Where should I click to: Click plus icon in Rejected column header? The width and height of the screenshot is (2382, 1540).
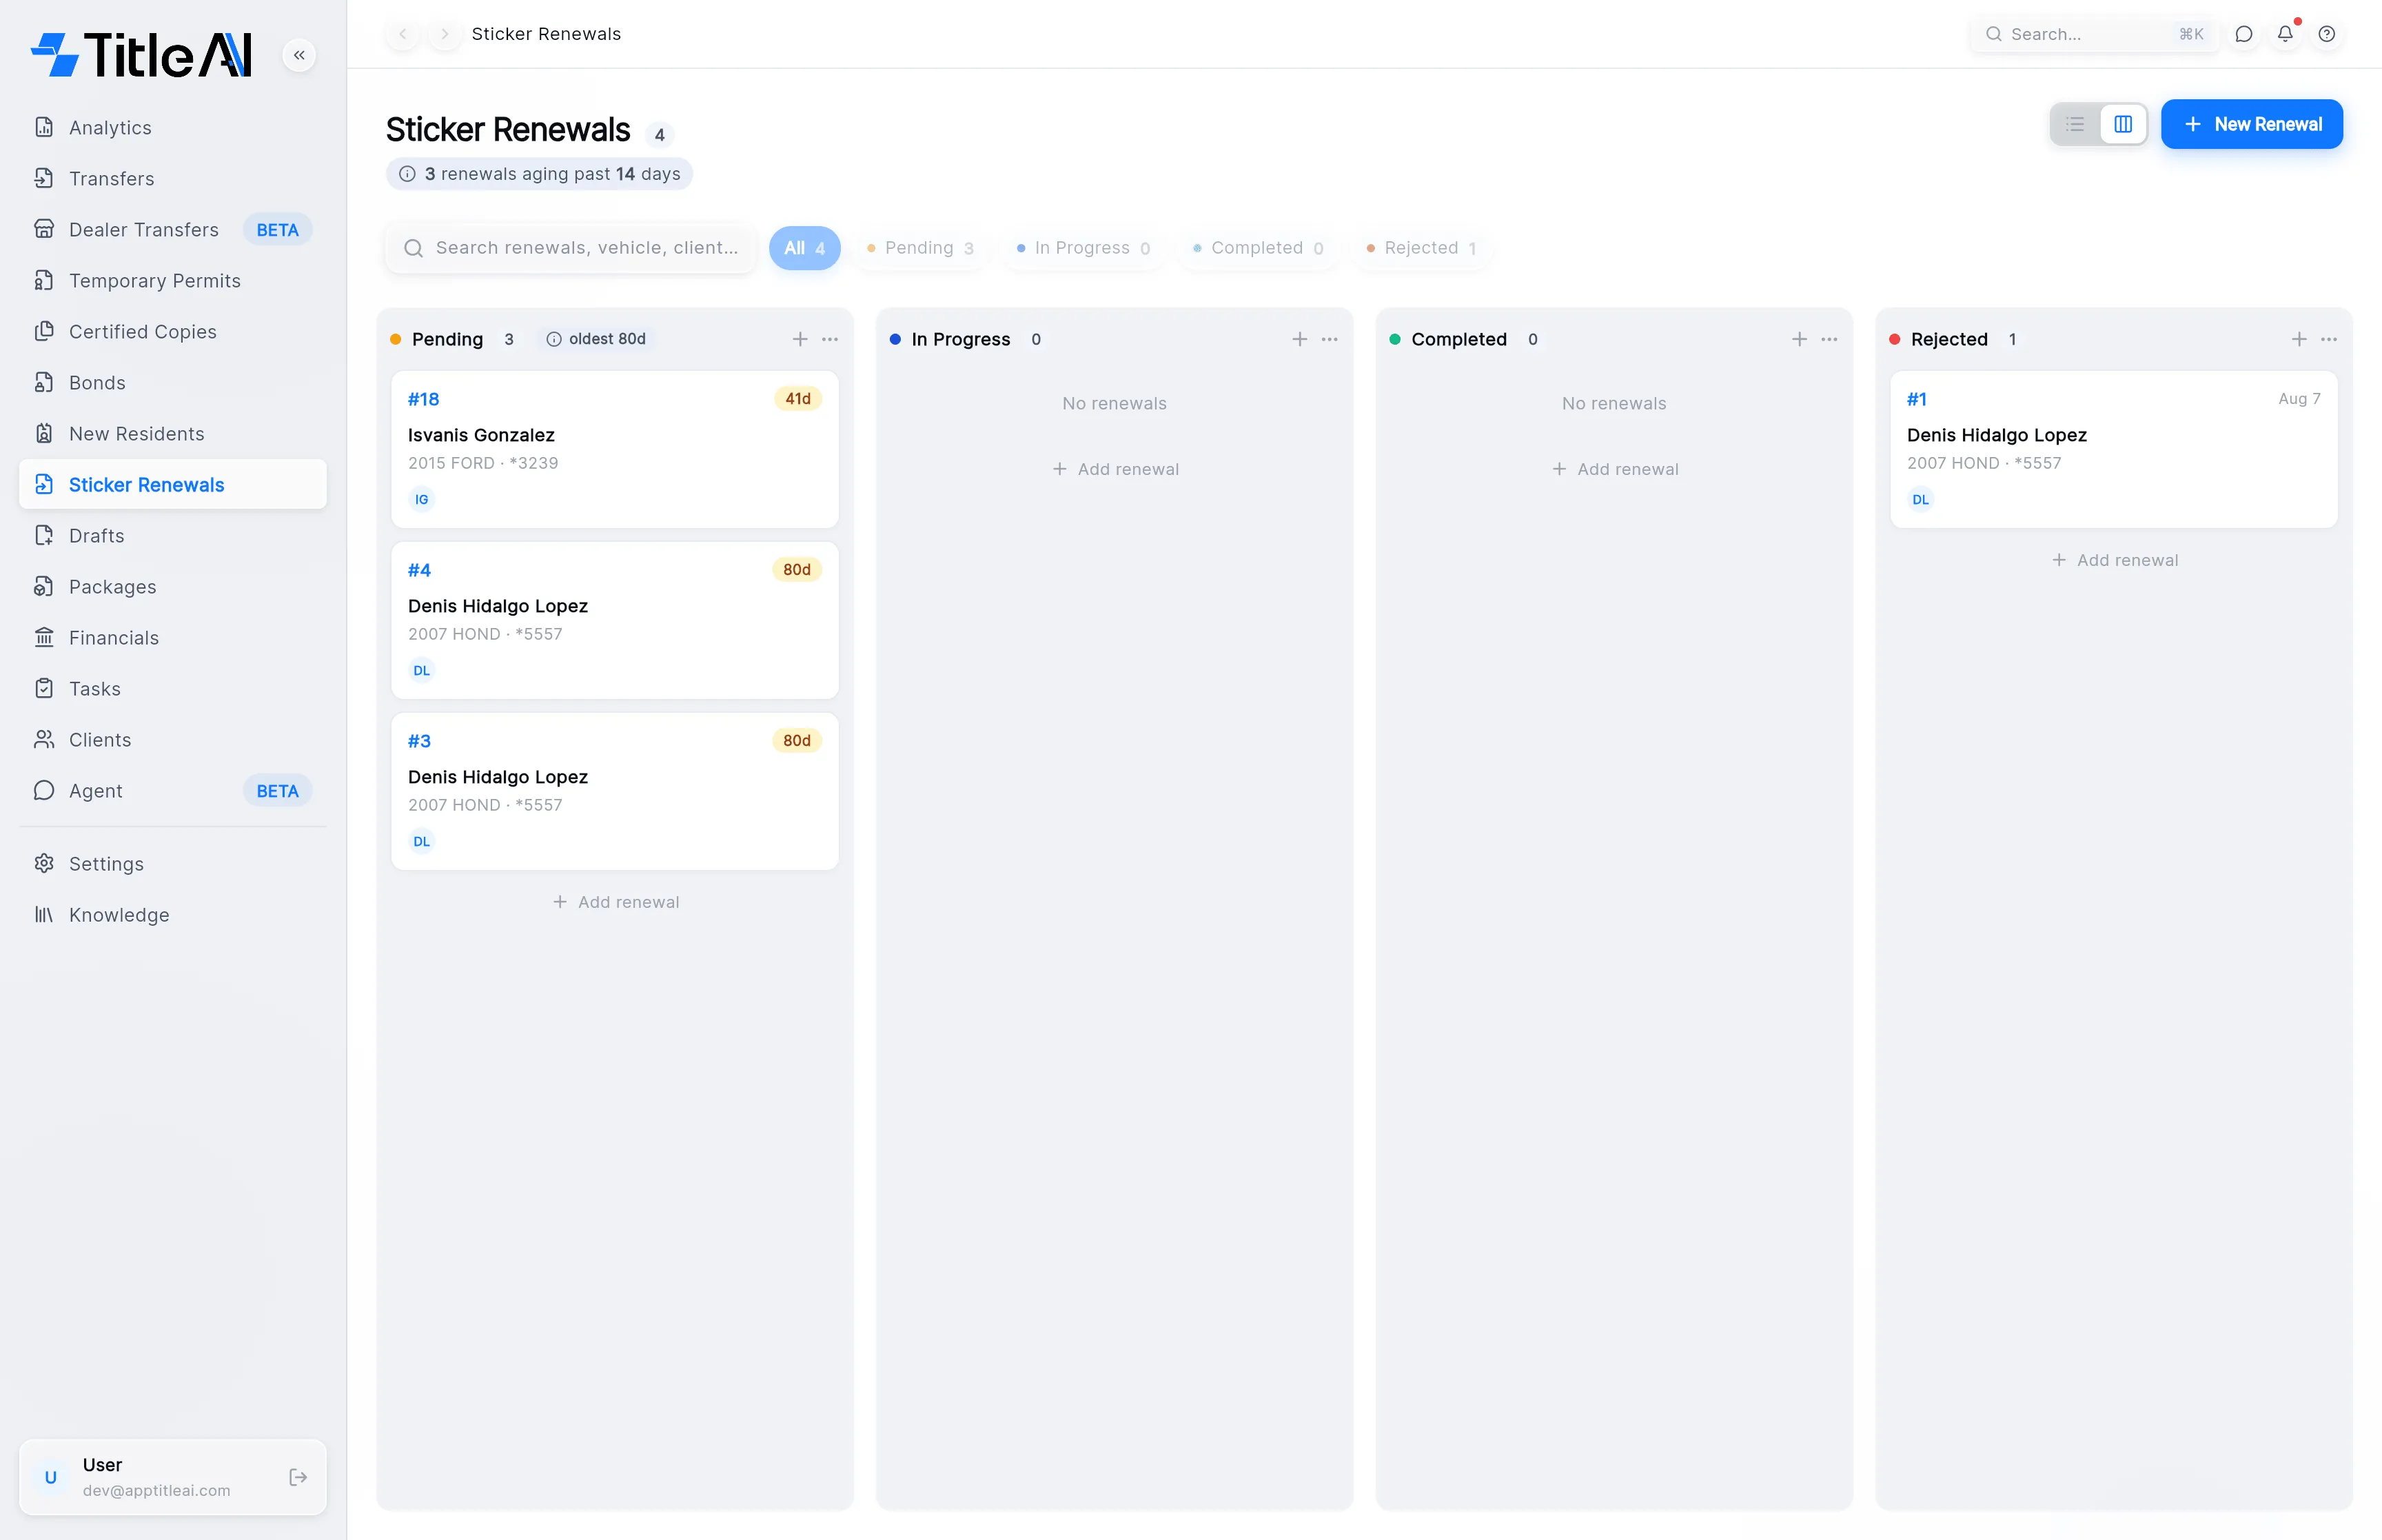[2299, 339]
